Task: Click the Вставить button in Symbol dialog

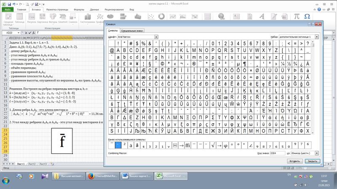Action: 294,161
